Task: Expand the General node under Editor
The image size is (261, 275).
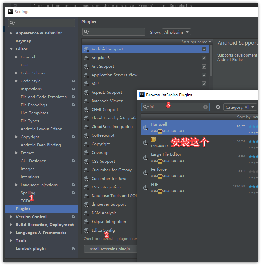Action: [x=17, y=57]
